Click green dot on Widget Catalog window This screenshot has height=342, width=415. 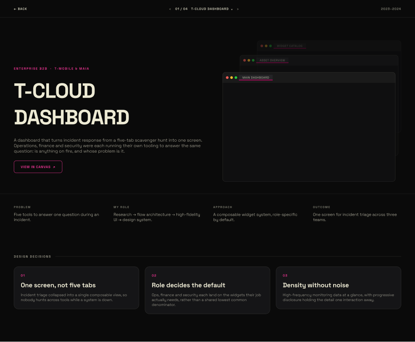pos(270,46)
